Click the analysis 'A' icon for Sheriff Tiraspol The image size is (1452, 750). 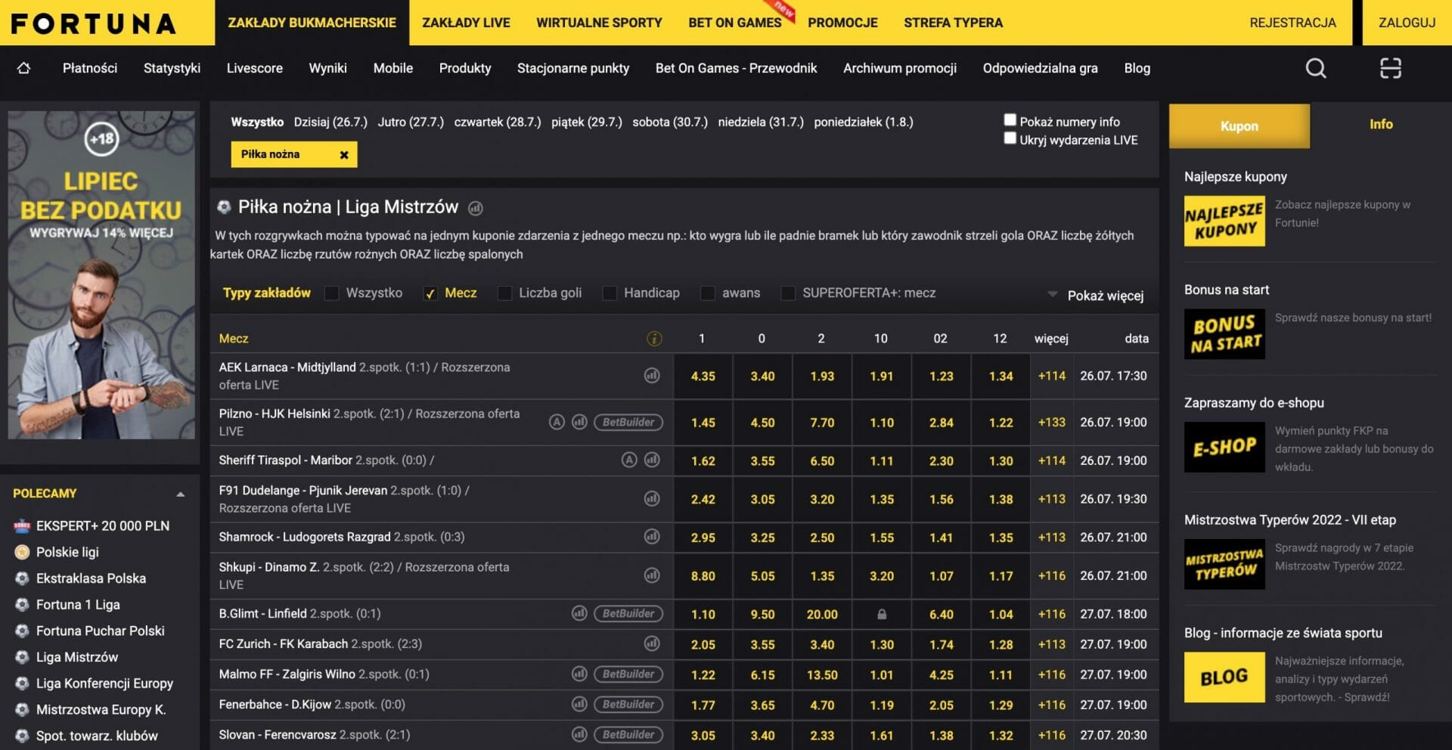[x=629, y=460]
